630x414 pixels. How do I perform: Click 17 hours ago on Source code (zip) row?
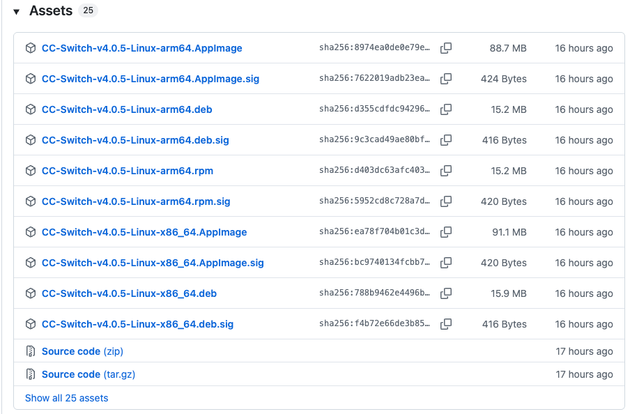584,352
